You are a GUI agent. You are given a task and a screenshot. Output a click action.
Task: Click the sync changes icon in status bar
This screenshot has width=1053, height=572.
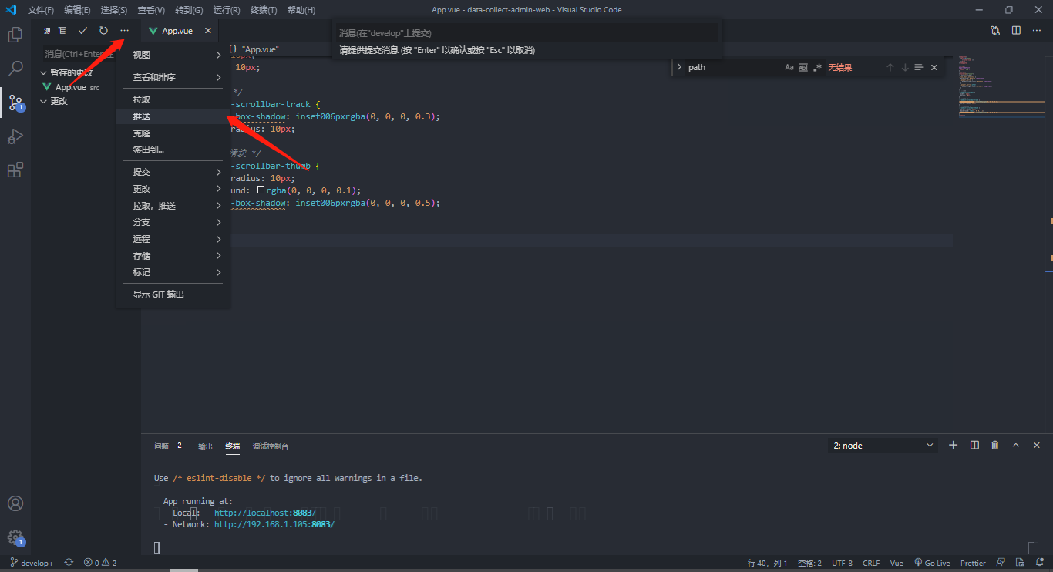pyautogui.click(x=69, y=563)
